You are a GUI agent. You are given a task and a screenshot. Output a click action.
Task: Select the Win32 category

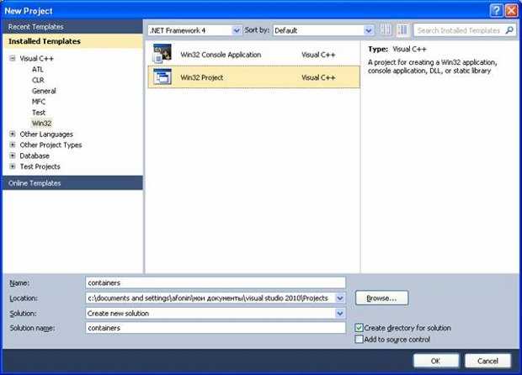pos(41,123)
